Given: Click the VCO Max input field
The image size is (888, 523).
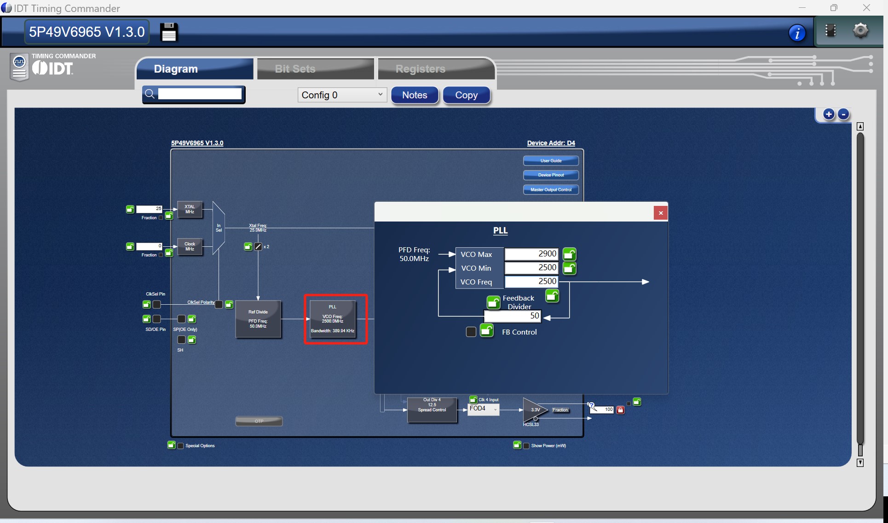Looking at the screenshot, I should pos(531,254).
